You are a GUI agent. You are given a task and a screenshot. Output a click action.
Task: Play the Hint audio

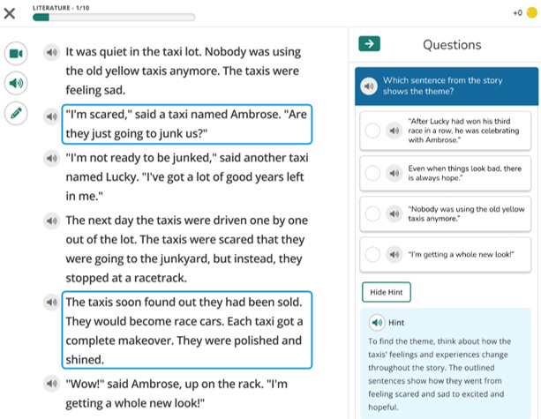point(377,322)
